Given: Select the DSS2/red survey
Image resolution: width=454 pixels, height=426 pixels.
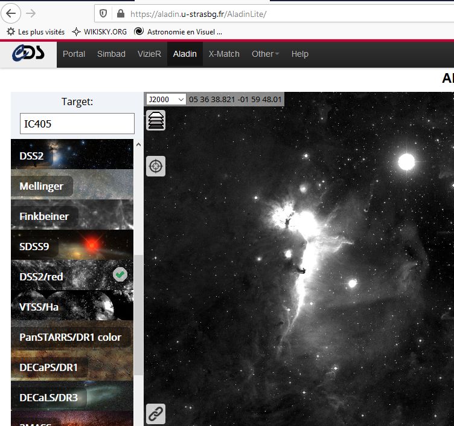Looking at the screenshot, I should click(72, 276).
